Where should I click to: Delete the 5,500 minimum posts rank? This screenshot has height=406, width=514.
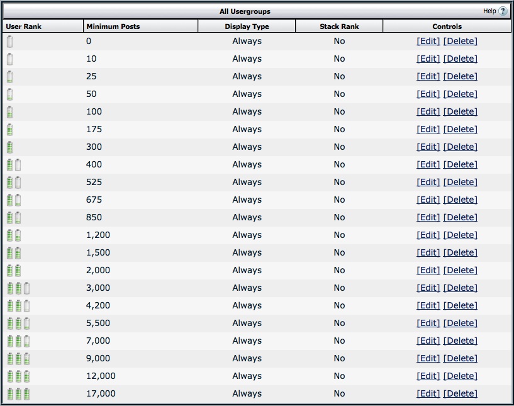coord(460,324)
